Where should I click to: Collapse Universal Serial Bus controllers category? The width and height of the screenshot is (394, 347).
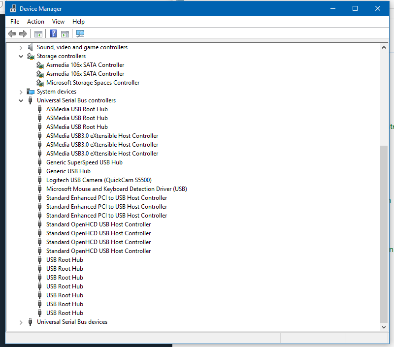pos(21,101)
